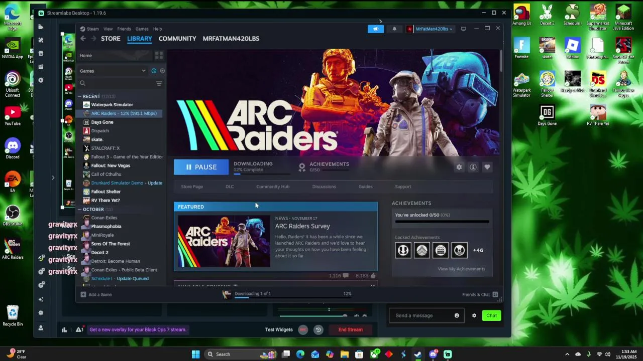The height and width of the screenshot is (361, 643).
Task: Open Among Us desktop shortcut
Action: click(521, 15)
